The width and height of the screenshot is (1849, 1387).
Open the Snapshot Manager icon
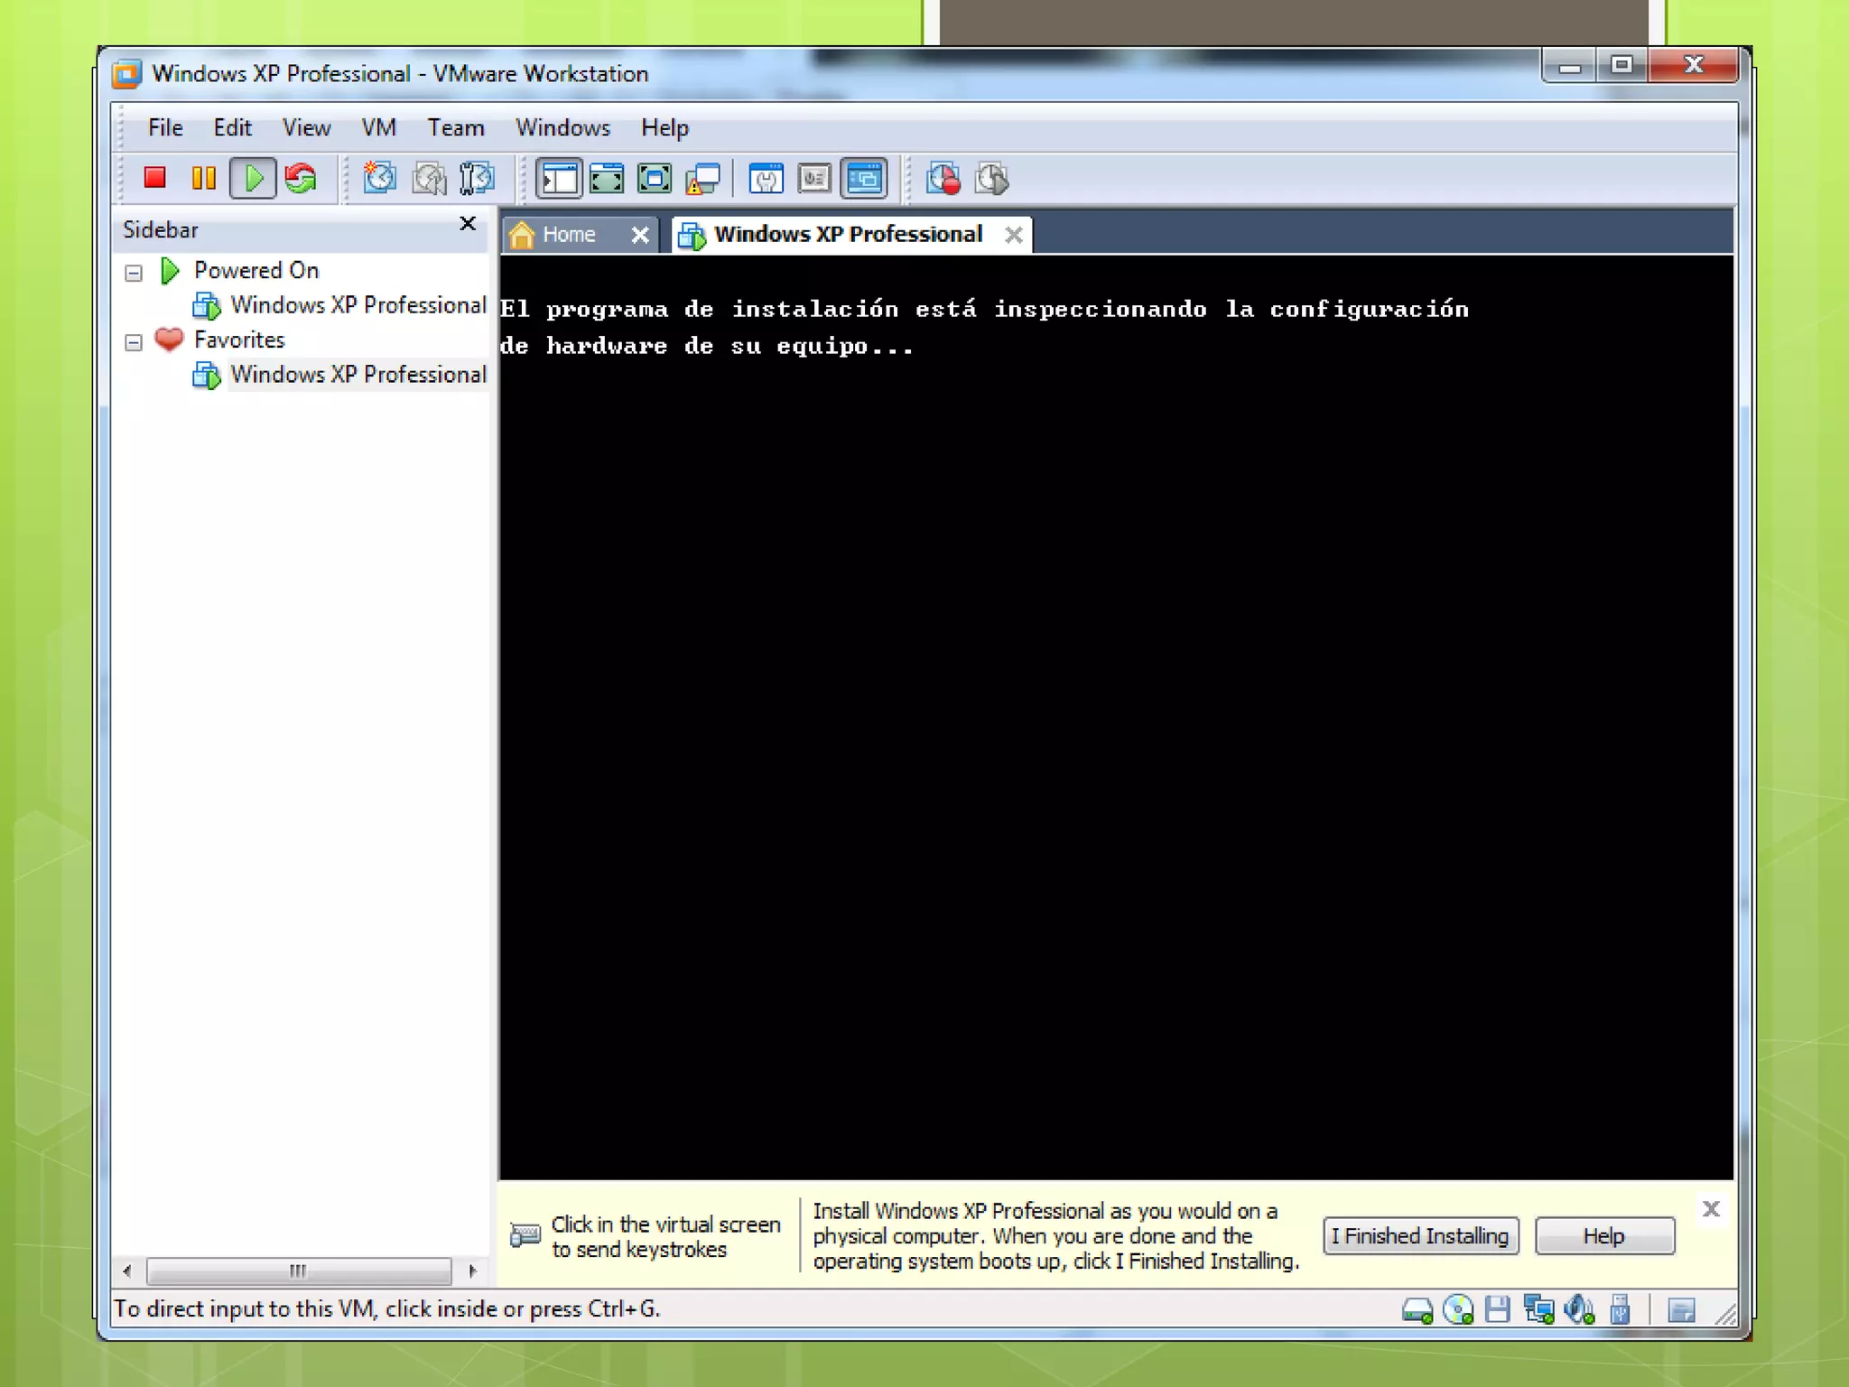click(477, 178)
